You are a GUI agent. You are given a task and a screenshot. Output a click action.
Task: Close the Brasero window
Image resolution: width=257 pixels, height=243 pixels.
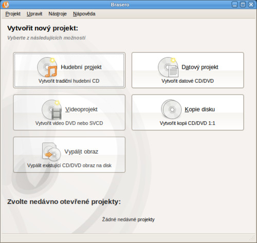click(x=251, y=5)
